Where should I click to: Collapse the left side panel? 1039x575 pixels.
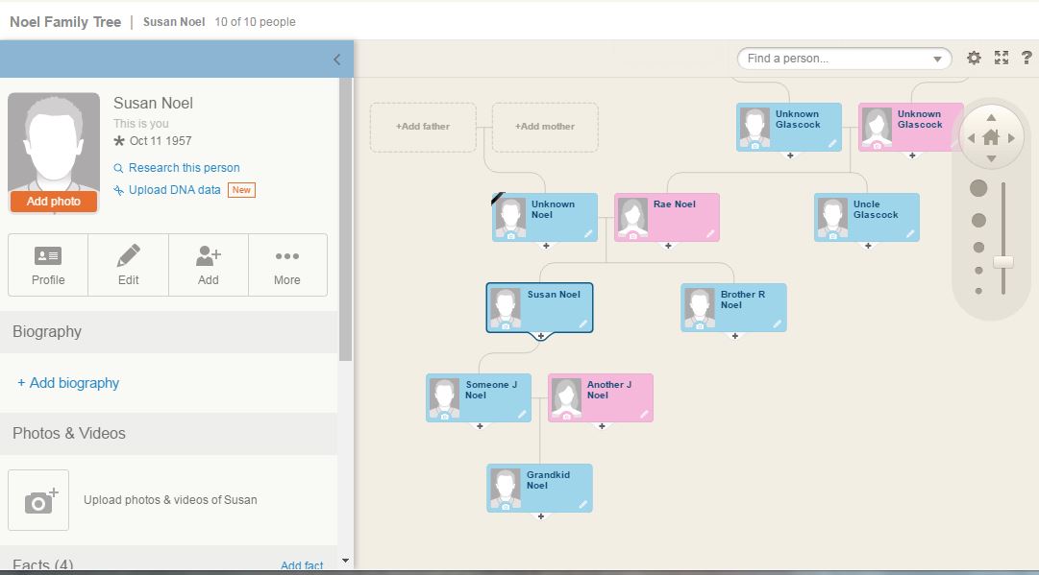point(336,60)
